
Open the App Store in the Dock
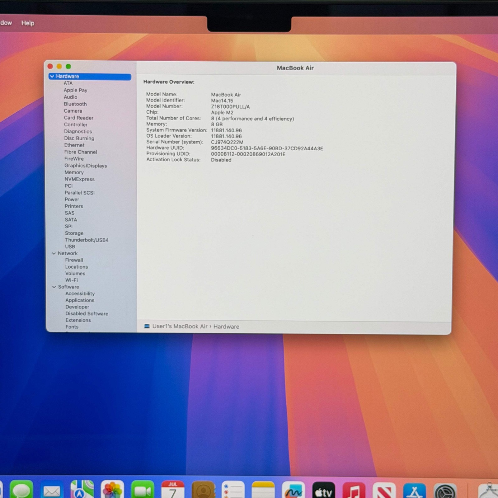tap(414, 491)
